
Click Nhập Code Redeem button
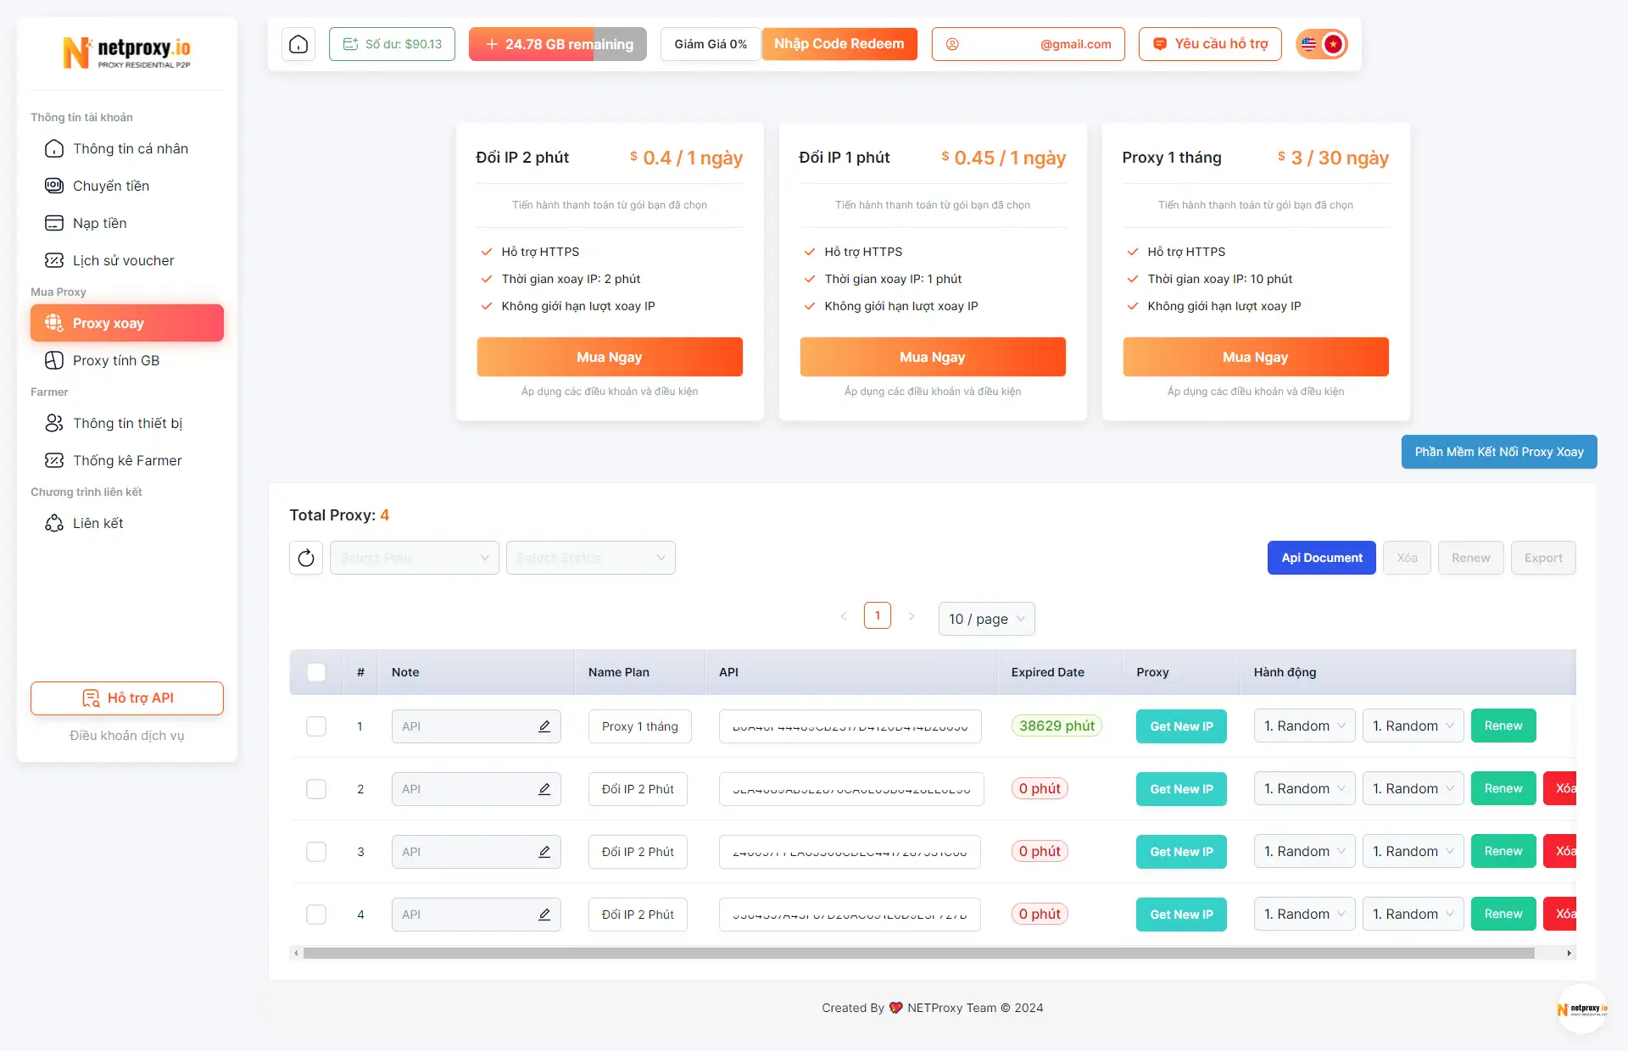(839, 44)
